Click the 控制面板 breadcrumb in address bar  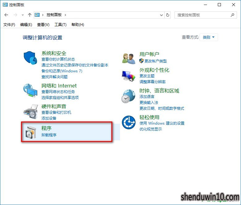pos(54,15)
